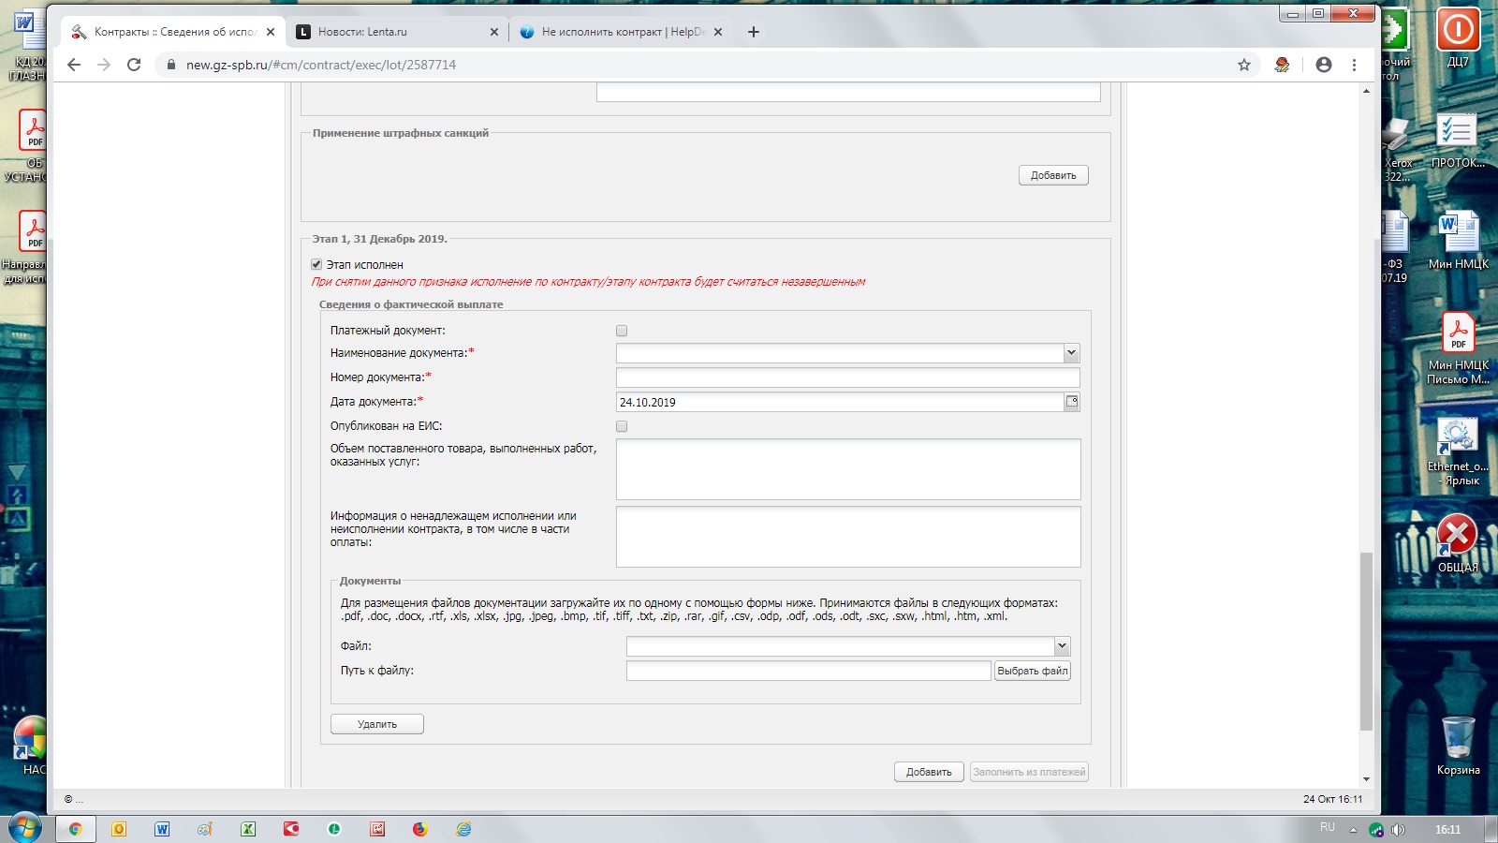Image resolution: width=1498 pixels, height=843 pixels.
Task: Tick the Платежный документ checkbox
Action: [622, 331]
